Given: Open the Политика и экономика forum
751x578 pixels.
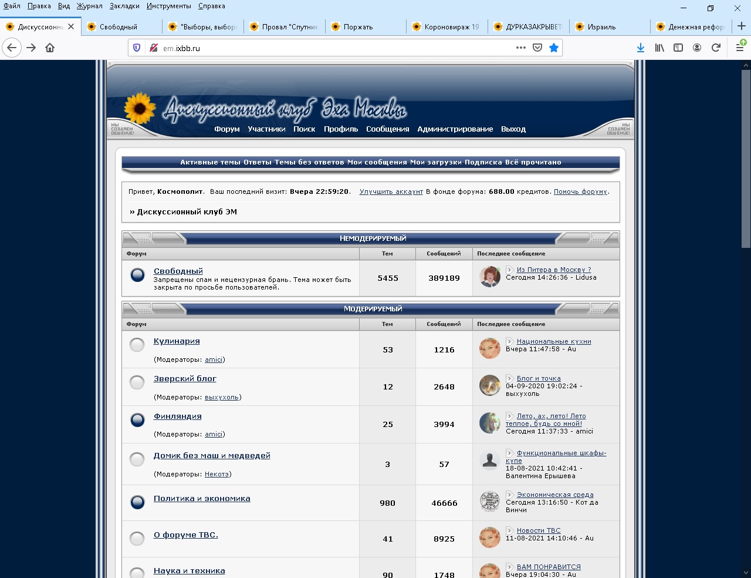Looking at the screenshot, I should (x=202, y=498).
